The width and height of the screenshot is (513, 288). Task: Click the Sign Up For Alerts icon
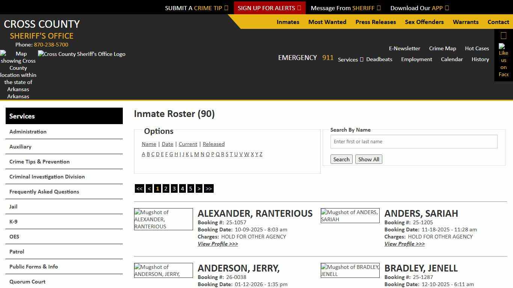coord(299,7)
